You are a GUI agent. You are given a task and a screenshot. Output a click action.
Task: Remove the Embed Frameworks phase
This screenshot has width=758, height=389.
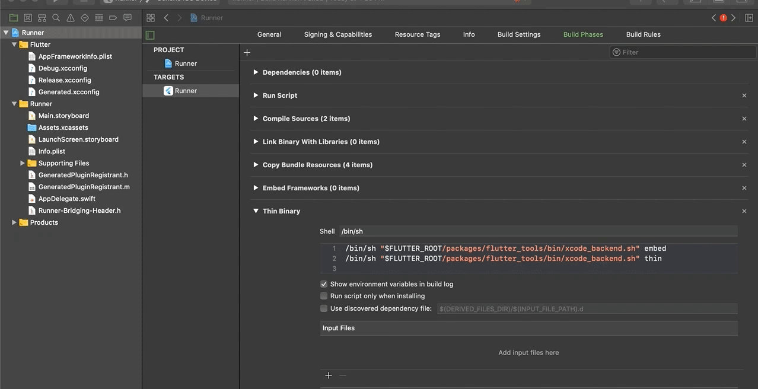point(744,188)
